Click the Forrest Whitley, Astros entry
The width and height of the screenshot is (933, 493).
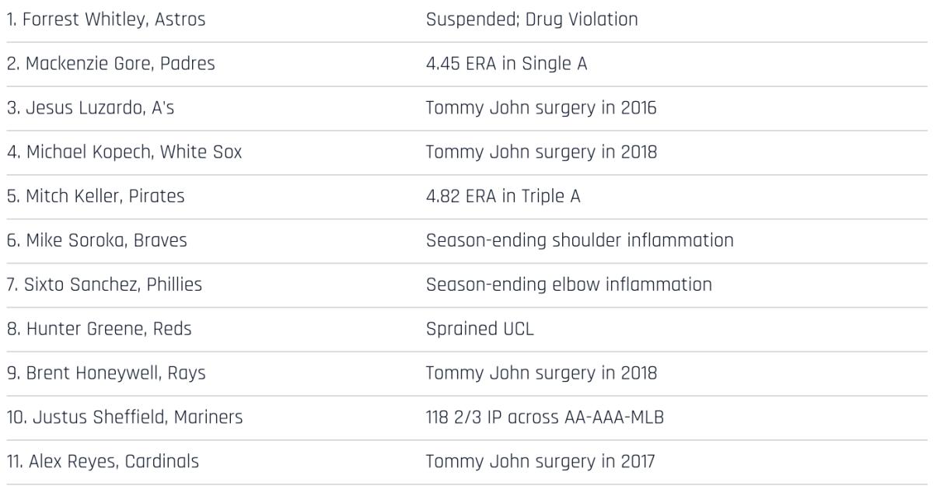(107, 19)
